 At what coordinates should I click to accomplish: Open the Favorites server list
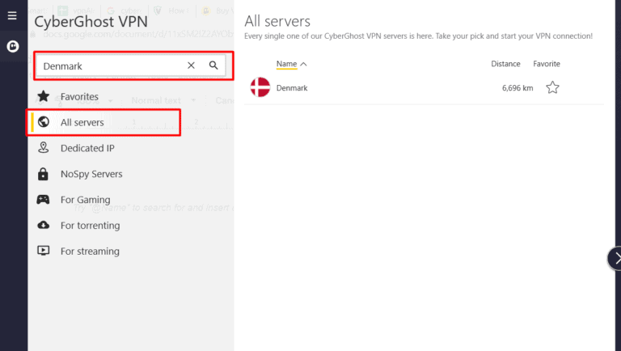[x=79, y=97]
